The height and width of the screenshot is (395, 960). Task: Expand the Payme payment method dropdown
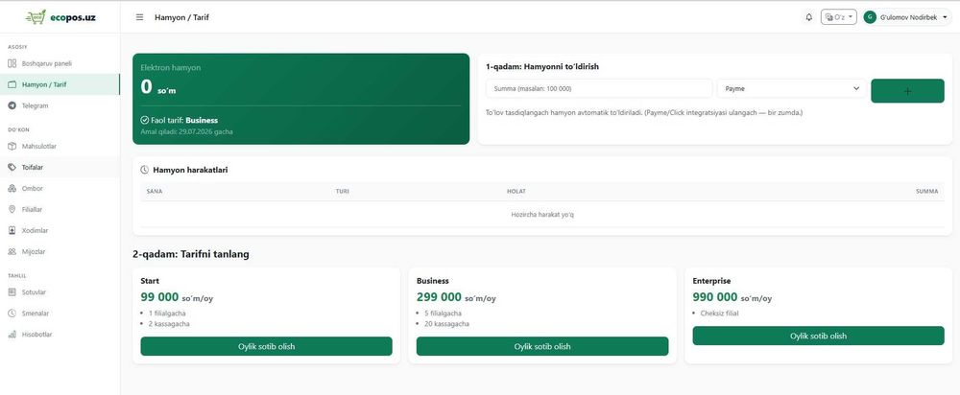(792, 88)
